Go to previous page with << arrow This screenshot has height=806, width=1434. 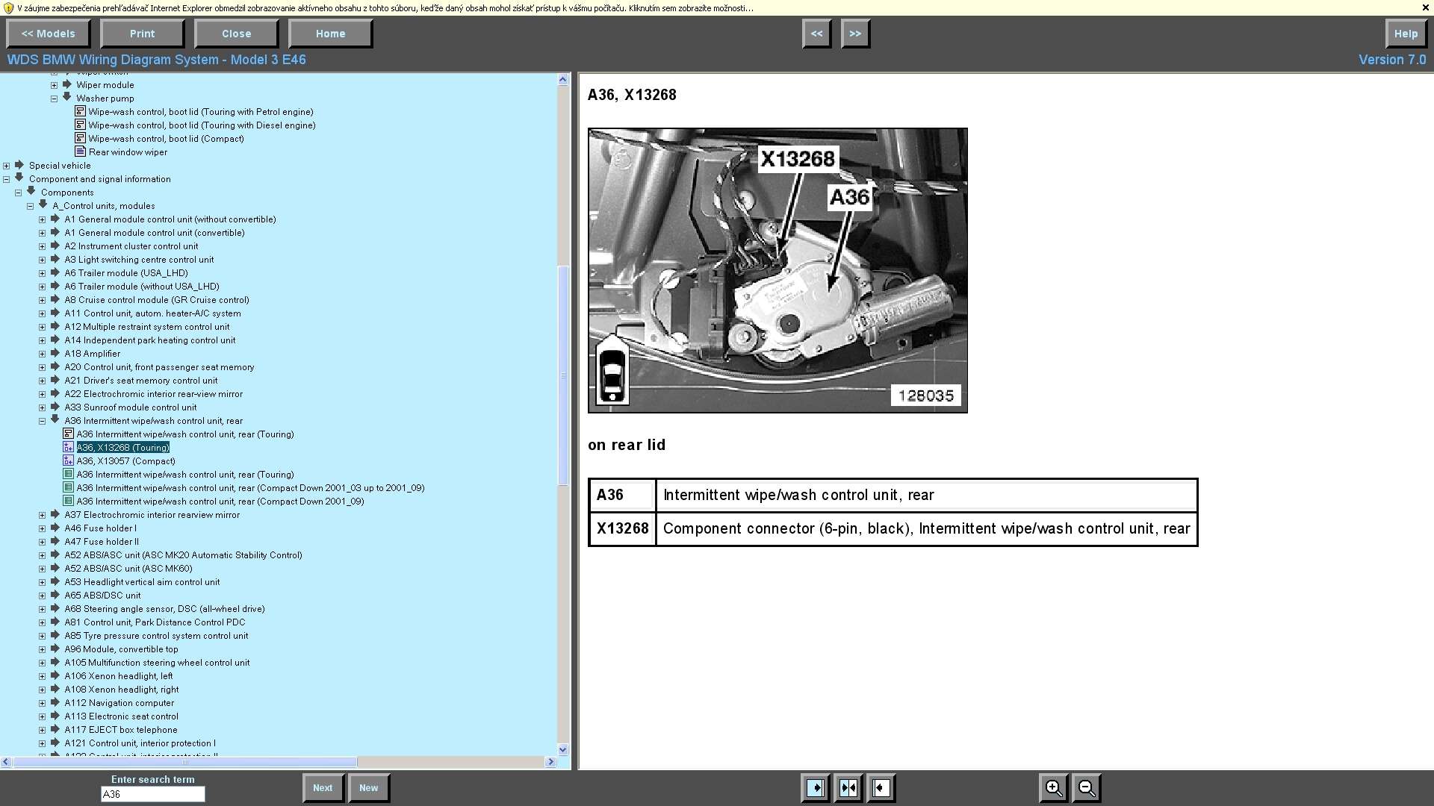816,34
